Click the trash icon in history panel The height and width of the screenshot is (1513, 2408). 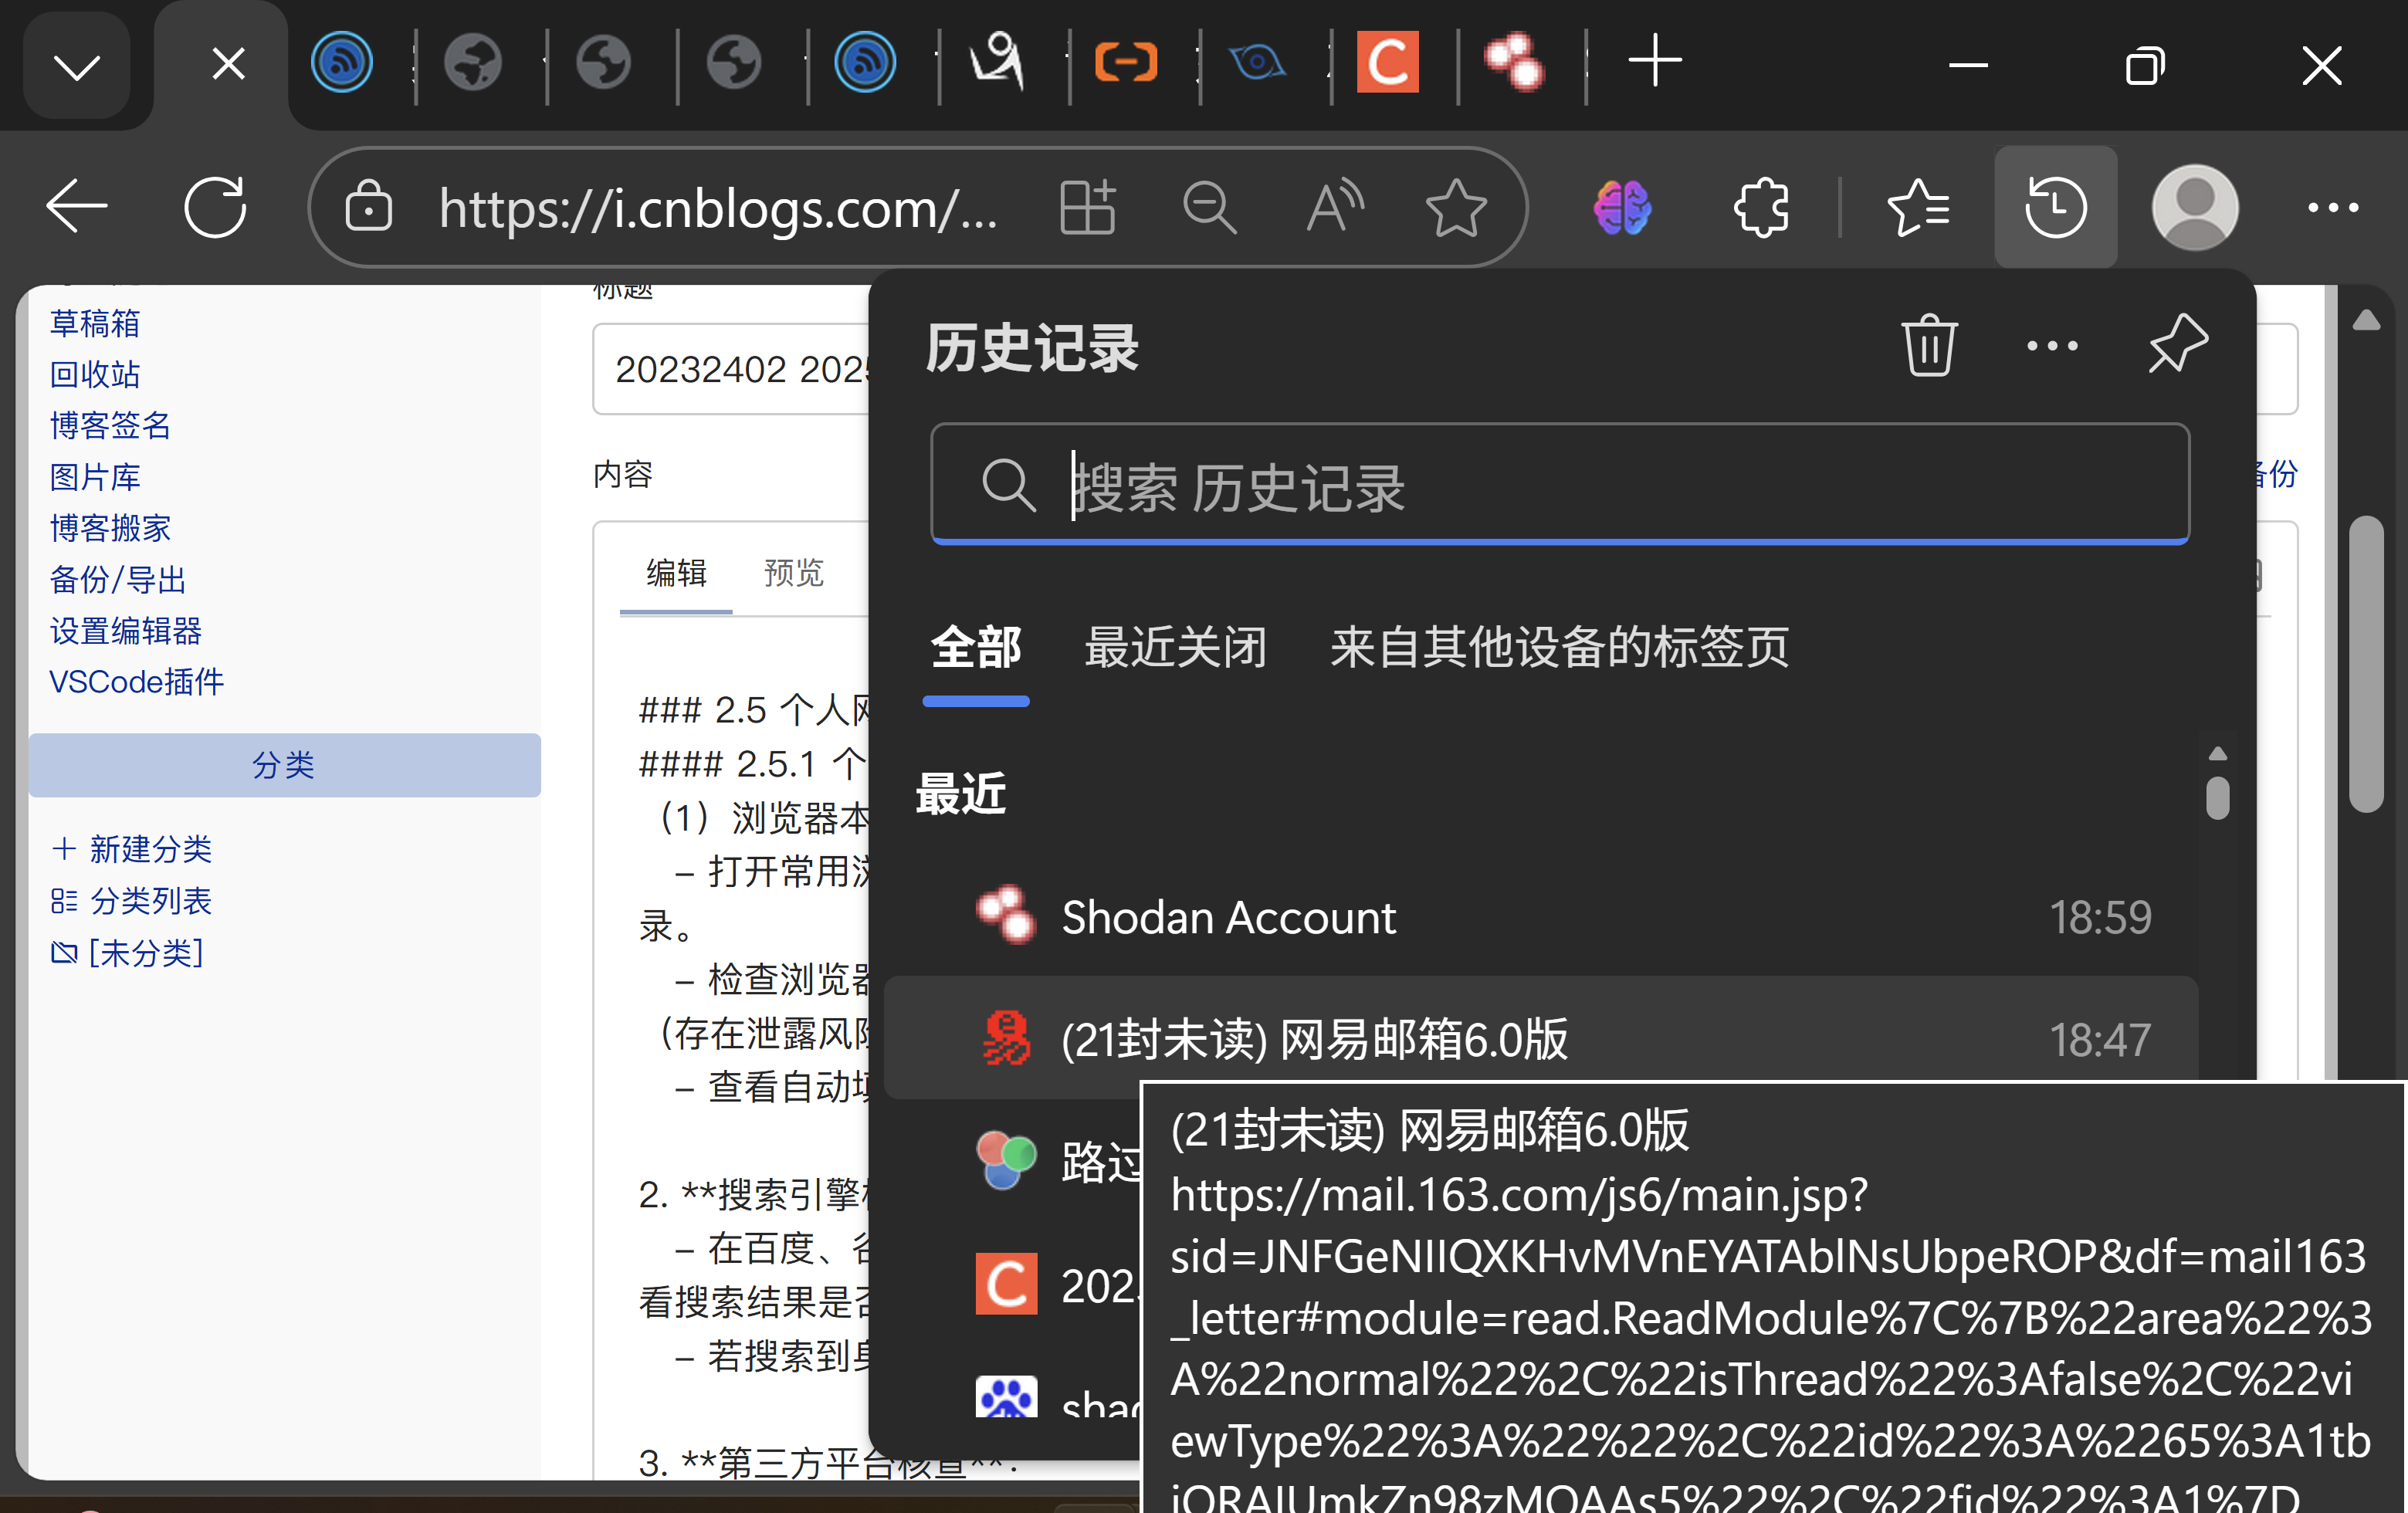(1928, 346)
